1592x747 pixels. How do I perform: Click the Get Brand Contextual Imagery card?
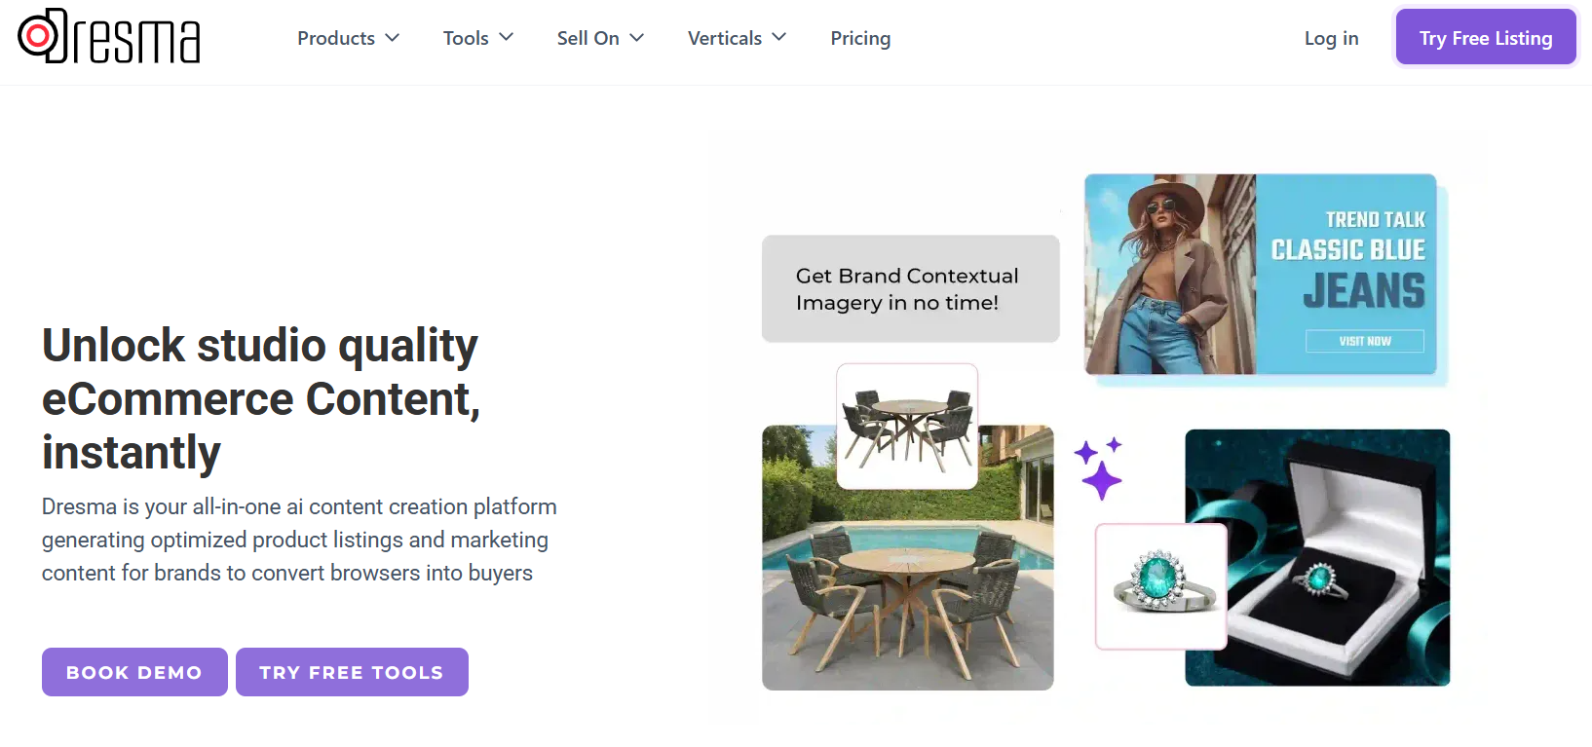[910, 288]
